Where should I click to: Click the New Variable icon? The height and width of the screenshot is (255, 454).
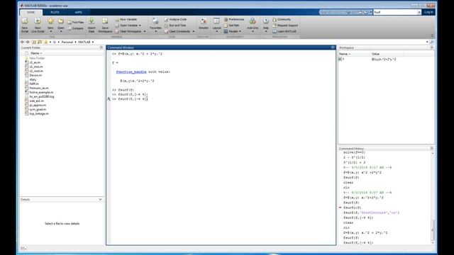click(x=117, y=19)
